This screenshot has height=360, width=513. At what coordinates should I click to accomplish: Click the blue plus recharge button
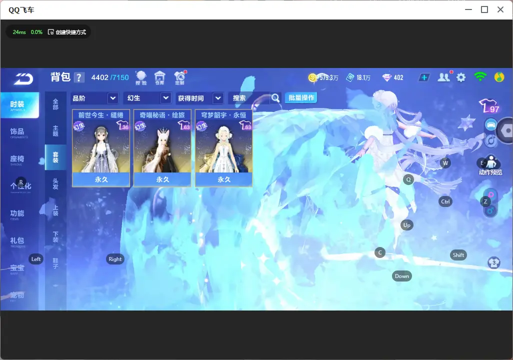[424, 77]
